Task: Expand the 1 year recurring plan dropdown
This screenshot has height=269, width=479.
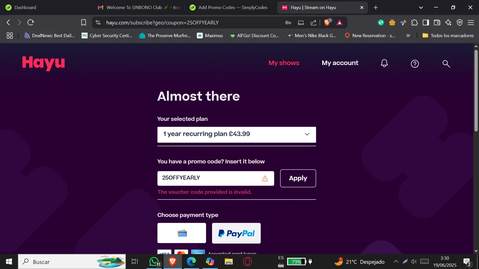Action: point(237,134)
